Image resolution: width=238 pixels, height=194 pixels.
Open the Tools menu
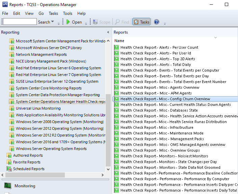pyautogui.click(x=68, y=13)
